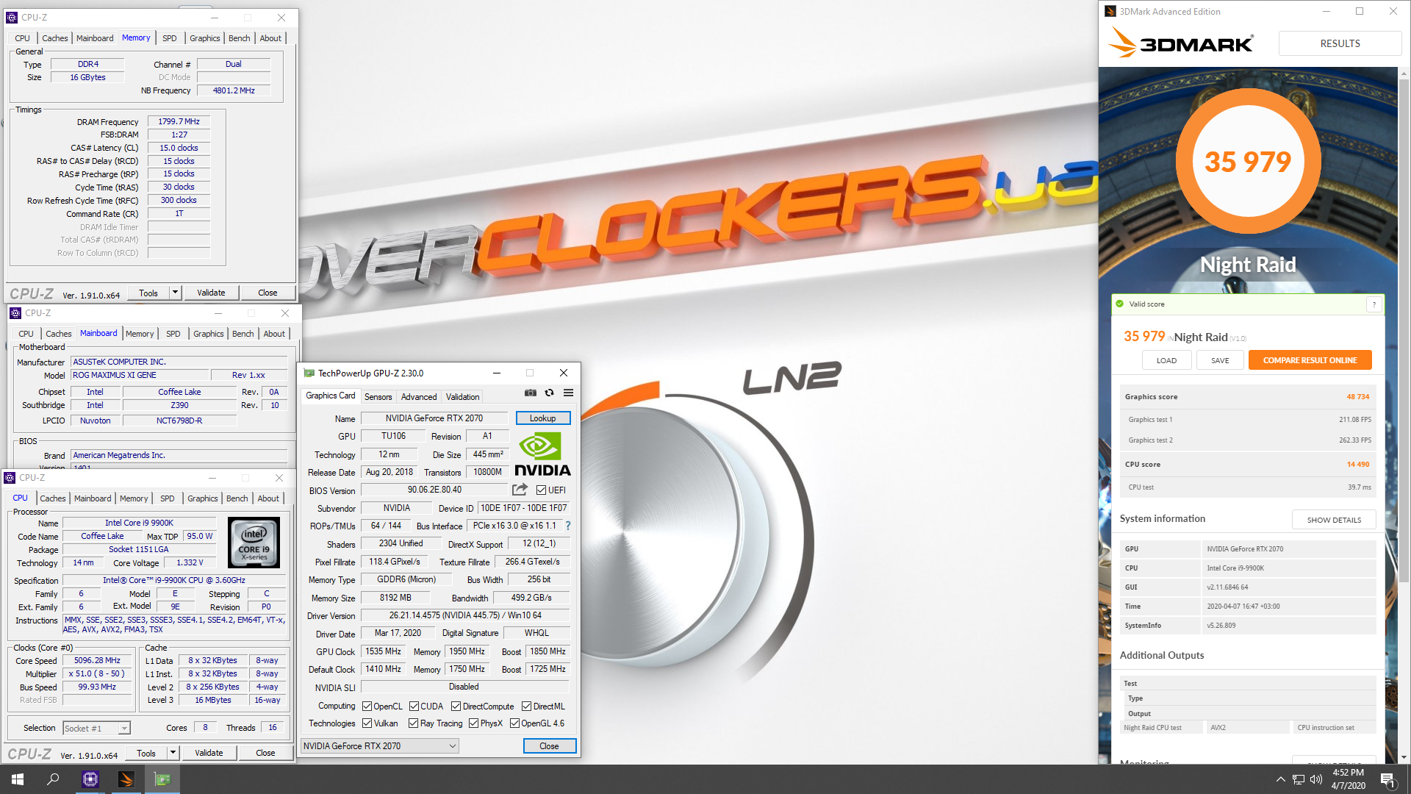The width and height of the screenshot is (1411, 794).
Task: Click the Graphics score value 48 734
Action: 1357,397
